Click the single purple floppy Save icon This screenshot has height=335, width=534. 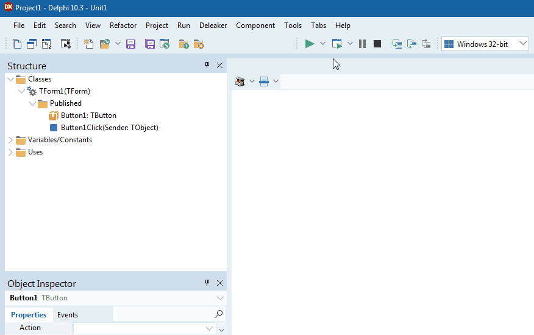tap(130, 44)
